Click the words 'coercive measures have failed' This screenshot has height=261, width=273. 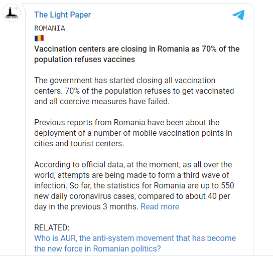(x=114, y=102)
